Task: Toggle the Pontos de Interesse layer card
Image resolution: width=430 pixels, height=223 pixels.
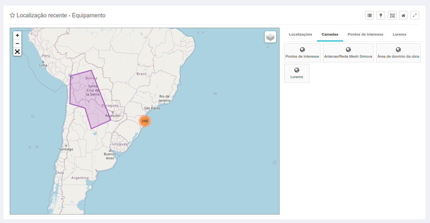Action: [x=302, y=53]
